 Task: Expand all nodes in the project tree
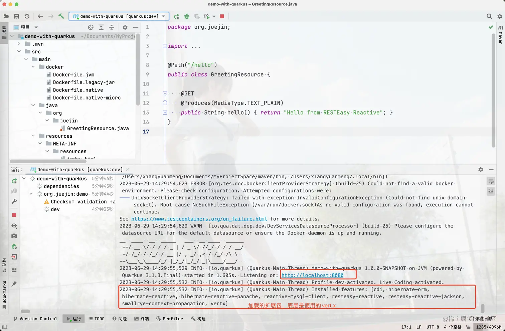click(101, 27)
